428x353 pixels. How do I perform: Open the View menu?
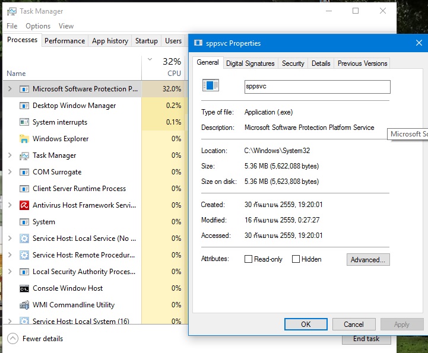[66, 26]
